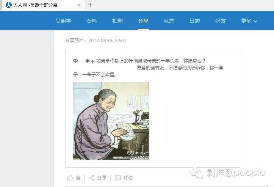Click the thumbs-up 赞 icon
The image size is (274, 187).
(x=70, y=178)
